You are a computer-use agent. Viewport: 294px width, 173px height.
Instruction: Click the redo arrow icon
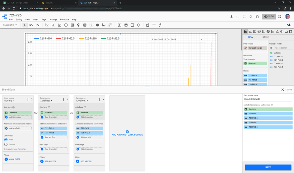point(38,25)
